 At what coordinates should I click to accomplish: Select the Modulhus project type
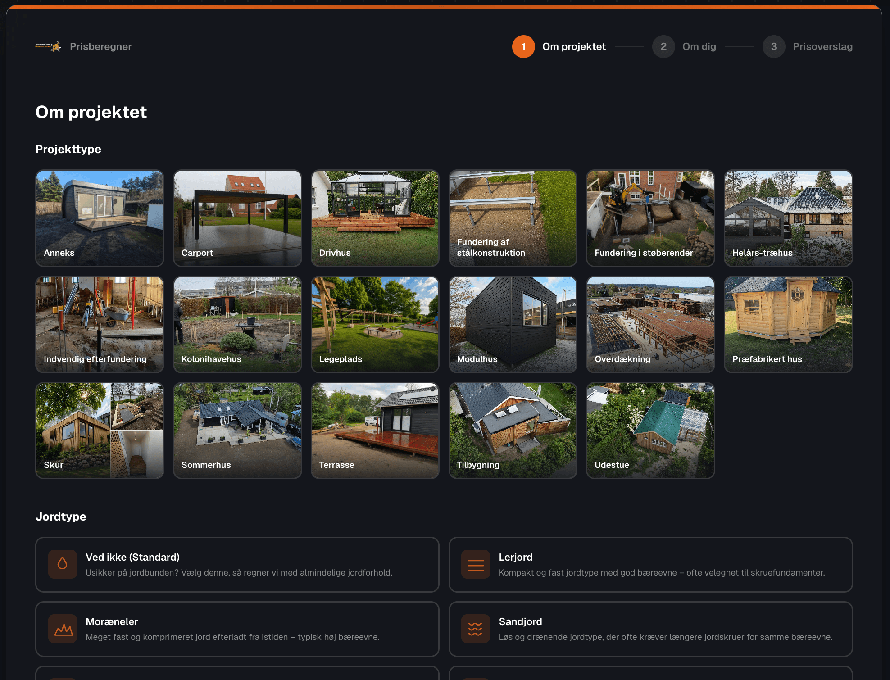pos(513,324)
